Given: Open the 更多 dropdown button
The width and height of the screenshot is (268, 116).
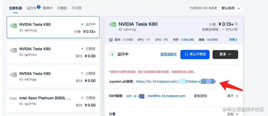Looking at the screenshot, I should pyautogui.click(x=225, y=55).
